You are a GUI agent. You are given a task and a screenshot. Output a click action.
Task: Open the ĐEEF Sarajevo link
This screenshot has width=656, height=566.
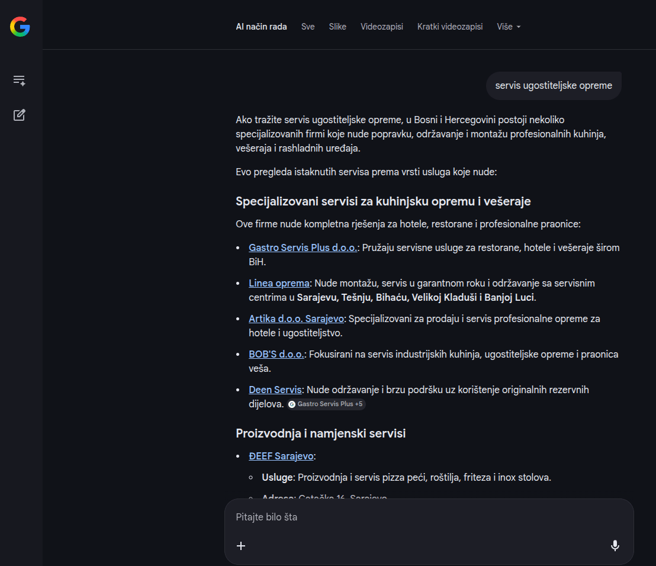point(281,456)
